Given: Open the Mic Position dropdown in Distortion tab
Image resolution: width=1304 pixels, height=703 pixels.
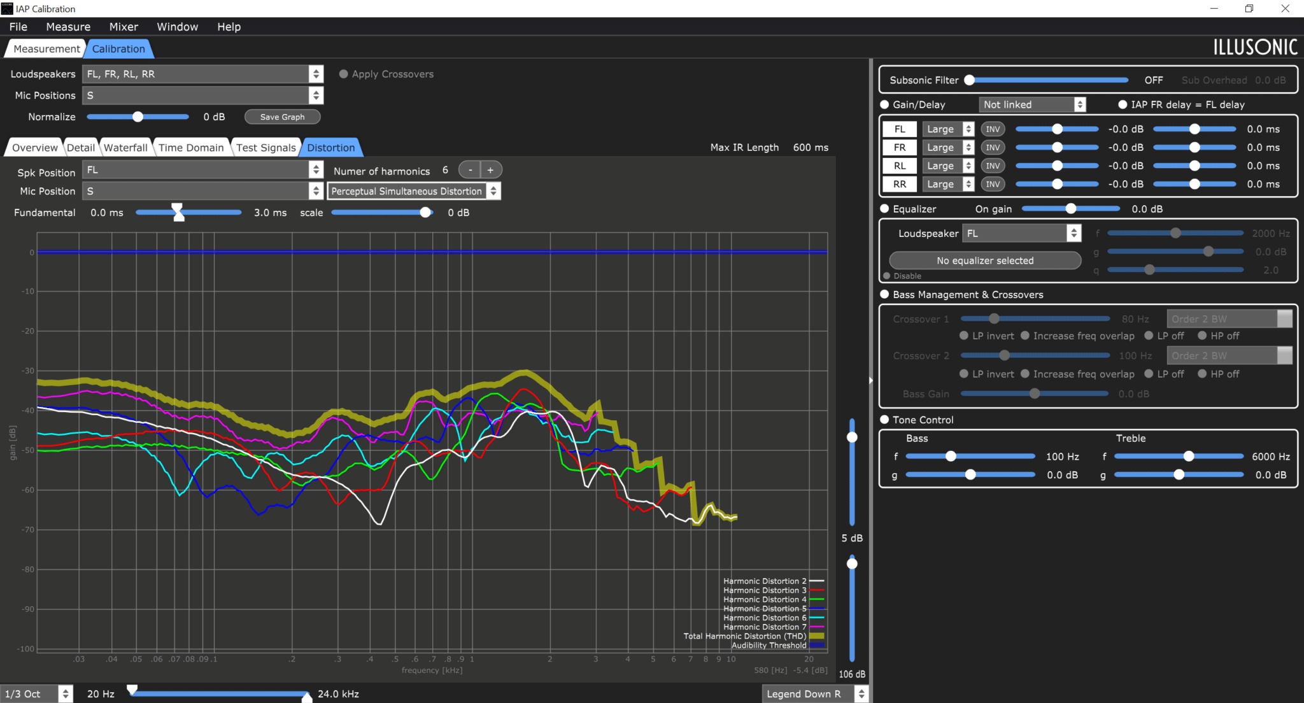Looking at the screenshot, I should coord(202,191).
